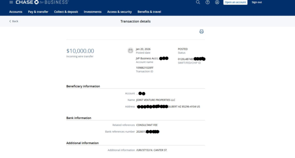The width and height of the screenshot is (295, 158).
Task: Click the POSTED status value
Action: [183, 49]
